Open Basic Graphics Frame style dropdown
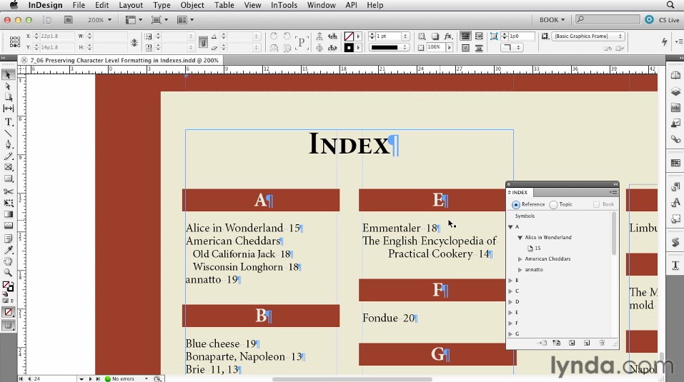Screen dimensions: 684x382 588,36
